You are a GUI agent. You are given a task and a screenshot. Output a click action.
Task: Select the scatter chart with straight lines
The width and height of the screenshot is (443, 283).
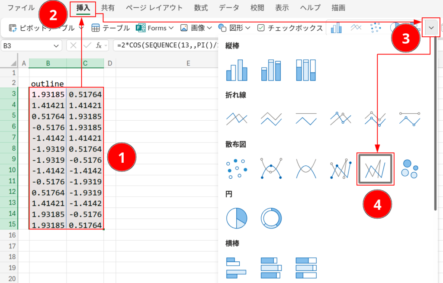click(375, 169)
